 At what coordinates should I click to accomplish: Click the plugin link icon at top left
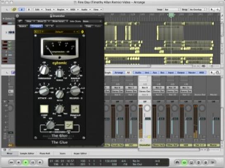(20, 21)
